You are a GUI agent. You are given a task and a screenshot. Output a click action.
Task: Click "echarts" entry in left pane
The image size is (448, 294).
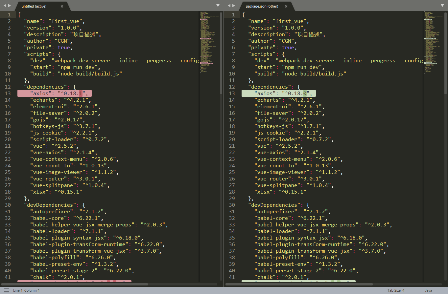(60, 100)
